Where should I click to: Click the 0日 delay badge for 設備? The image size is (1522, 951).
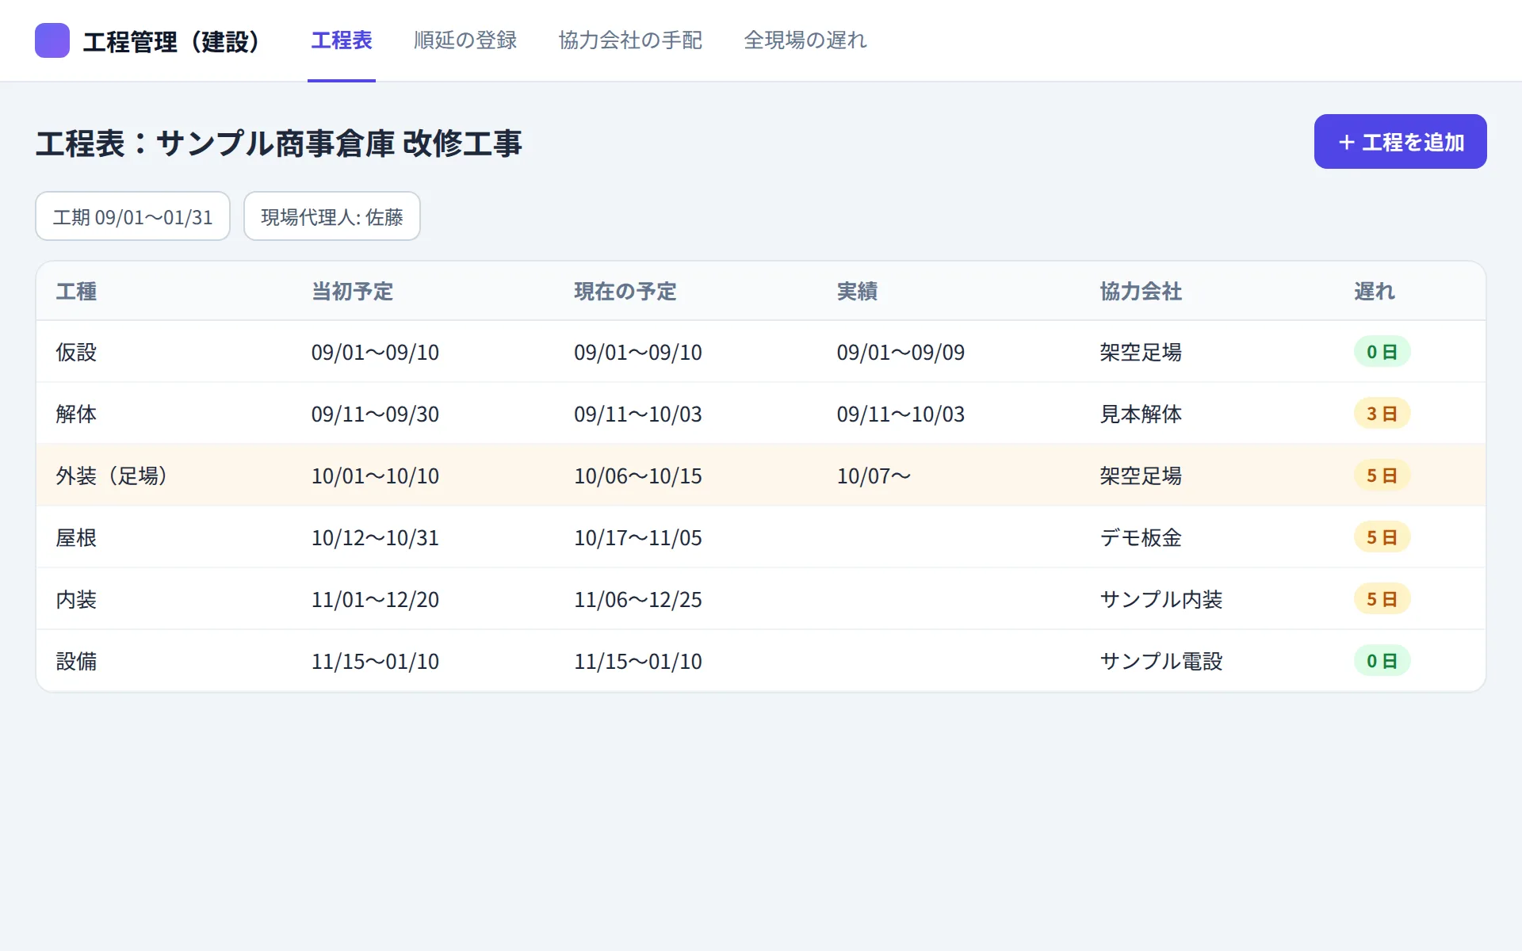click(1382, 661)
